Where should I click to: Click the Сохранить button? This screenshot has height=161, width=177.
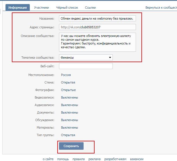pyautogui.click(x=71, y=146)
